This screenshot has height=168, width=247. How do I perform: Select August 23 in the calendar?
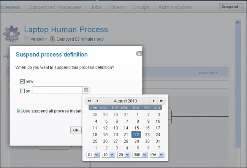tap(147, 135)
